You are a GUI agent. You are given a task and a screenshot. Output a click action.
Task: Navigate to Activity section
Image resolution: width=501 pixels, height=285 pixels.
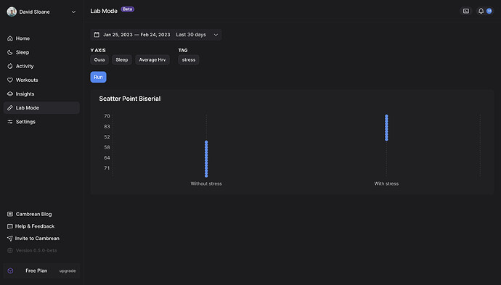41,66
